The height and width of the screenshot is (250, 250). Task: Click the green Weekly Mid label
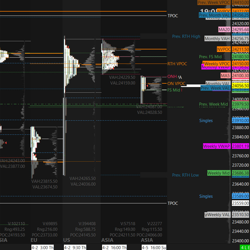(x=219, y=173)
